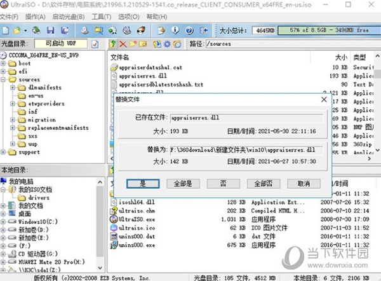The width and height of the screenshot is (381, 281).
Task: Click the 取消 button
Action: pyautogui.click(x=304, y=184)
